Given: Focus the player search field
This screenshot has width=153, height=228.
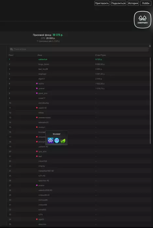Looking at the screenshot, I should point(79,49).
